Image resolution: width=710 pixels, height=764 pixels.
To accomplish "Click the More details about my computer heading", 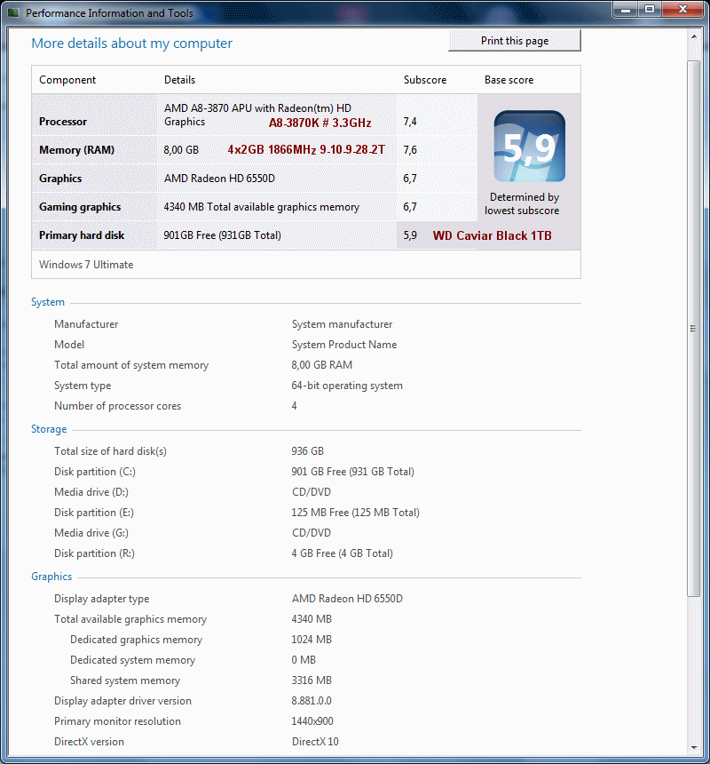I will pyautogui.click(x=131, y=44).
